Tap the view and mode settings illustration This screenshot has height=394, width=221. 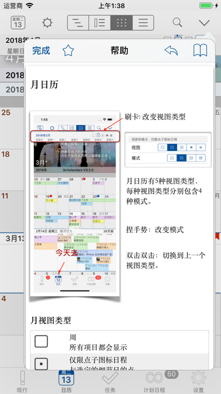coord(168,150)
